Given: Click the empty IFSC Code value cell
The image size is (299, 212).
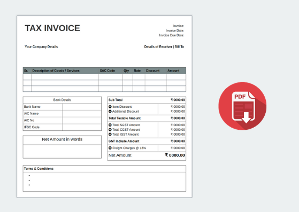Looking at the screenshot, I should tap(82, 127).
